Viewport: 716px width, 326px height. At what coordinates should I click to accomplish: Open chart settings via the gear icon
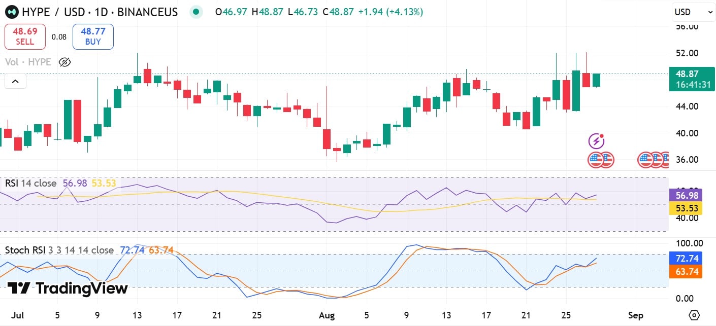click(x=695, y=314)
